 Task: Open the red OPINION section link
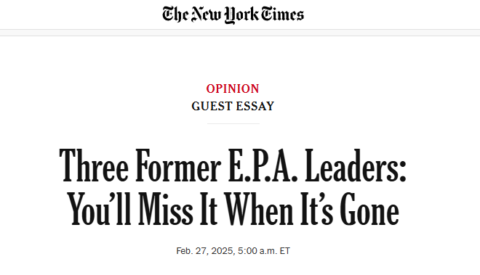[233, 89]
